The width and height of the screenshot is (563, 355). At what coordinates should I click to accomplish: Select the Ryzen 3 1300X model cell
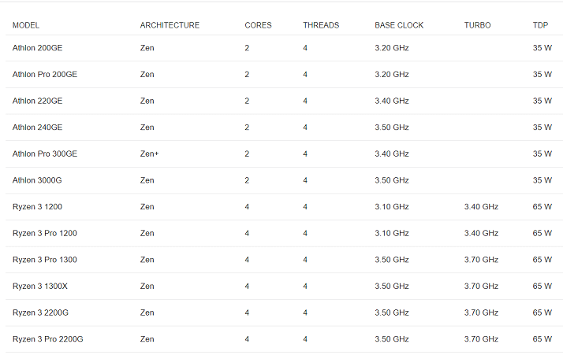pos(40,287)
